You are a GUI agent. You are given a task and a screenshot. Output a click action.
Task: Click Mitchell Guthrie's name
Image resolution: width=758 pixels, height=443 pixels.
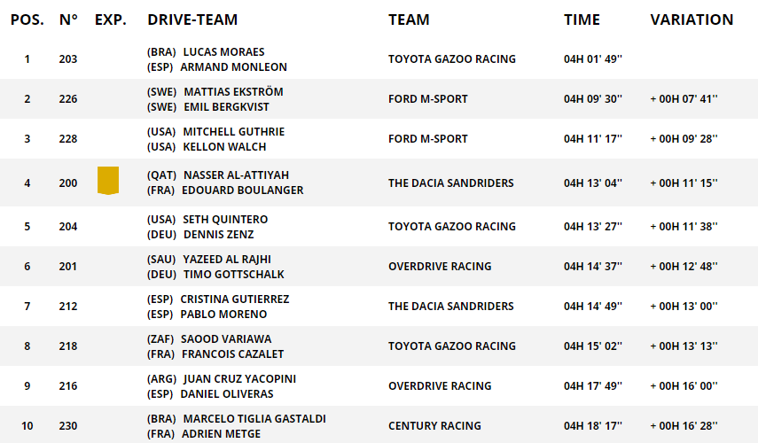click(234, 132)
